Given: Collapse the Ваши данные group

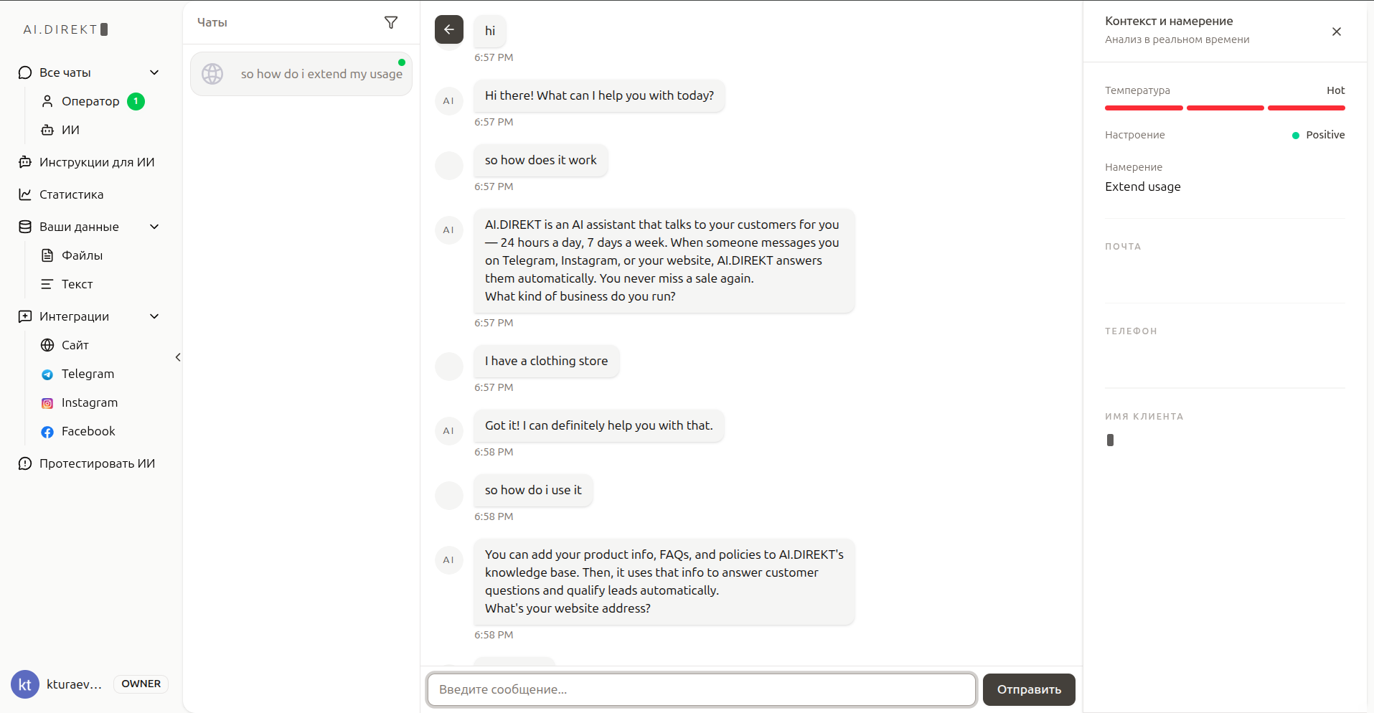Looking at the screenshot, I should coord(154,227).
